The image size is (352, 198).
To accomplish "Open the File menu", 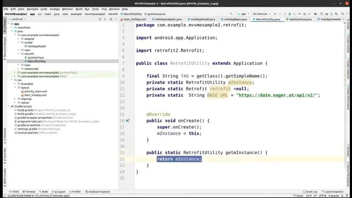I will coord(6,9).
